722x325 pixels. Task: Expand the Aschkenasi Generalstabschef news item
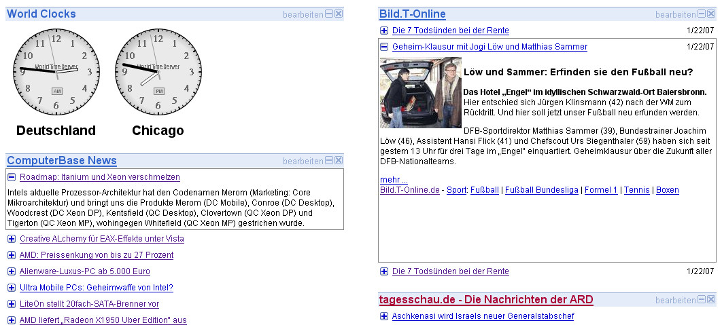pyautogui.click(x=384, y=316)
